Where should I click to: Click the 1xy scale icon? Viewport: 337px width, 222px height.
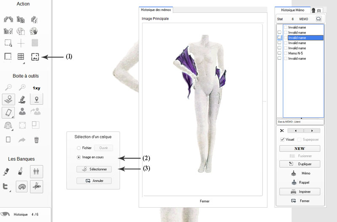pyautogui.click(x=36, y=88)
